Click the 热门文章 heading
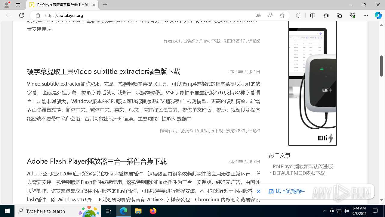The image size is (385, 217). click(280, 156)
